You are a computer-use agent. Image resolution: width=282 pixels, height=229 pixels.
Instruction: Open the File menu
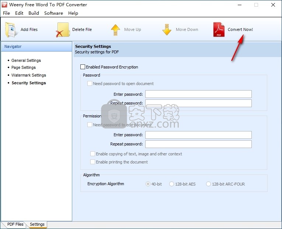pyautogui.click(x=7, y=13)
